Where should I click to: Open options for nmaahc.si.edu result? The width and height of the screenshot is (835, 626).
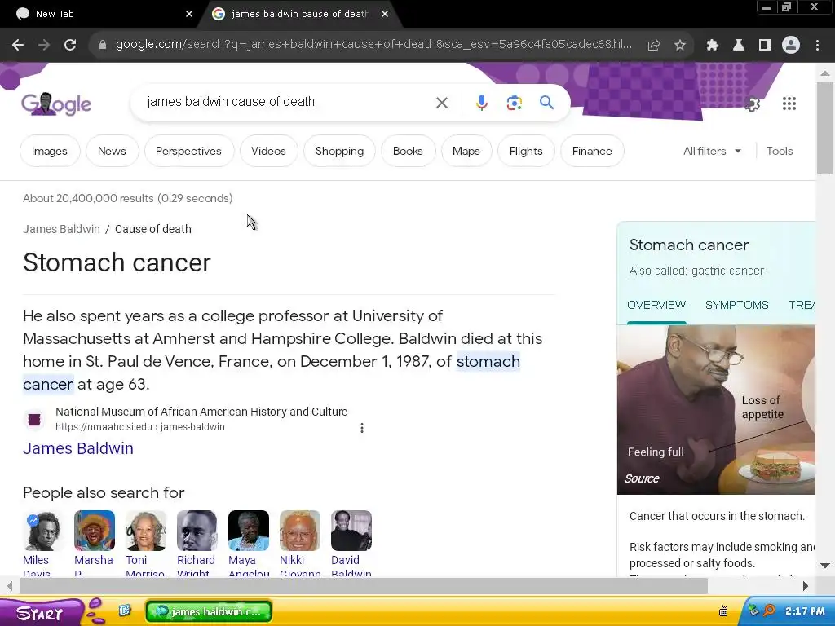coord(362,428)
